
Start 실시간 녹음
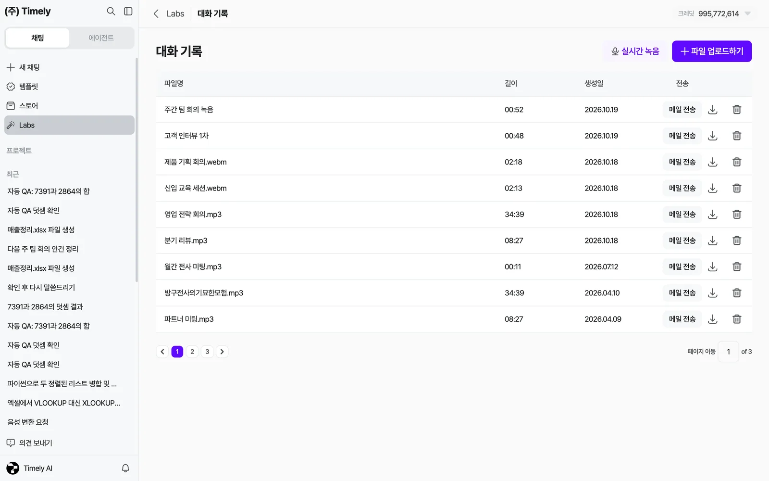(635, 51)
